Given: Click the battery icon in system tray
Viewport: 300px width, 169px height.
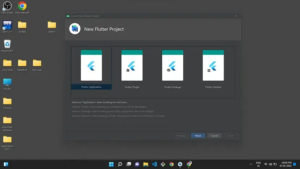Looking at the screenshot, I should click(275, 164).
